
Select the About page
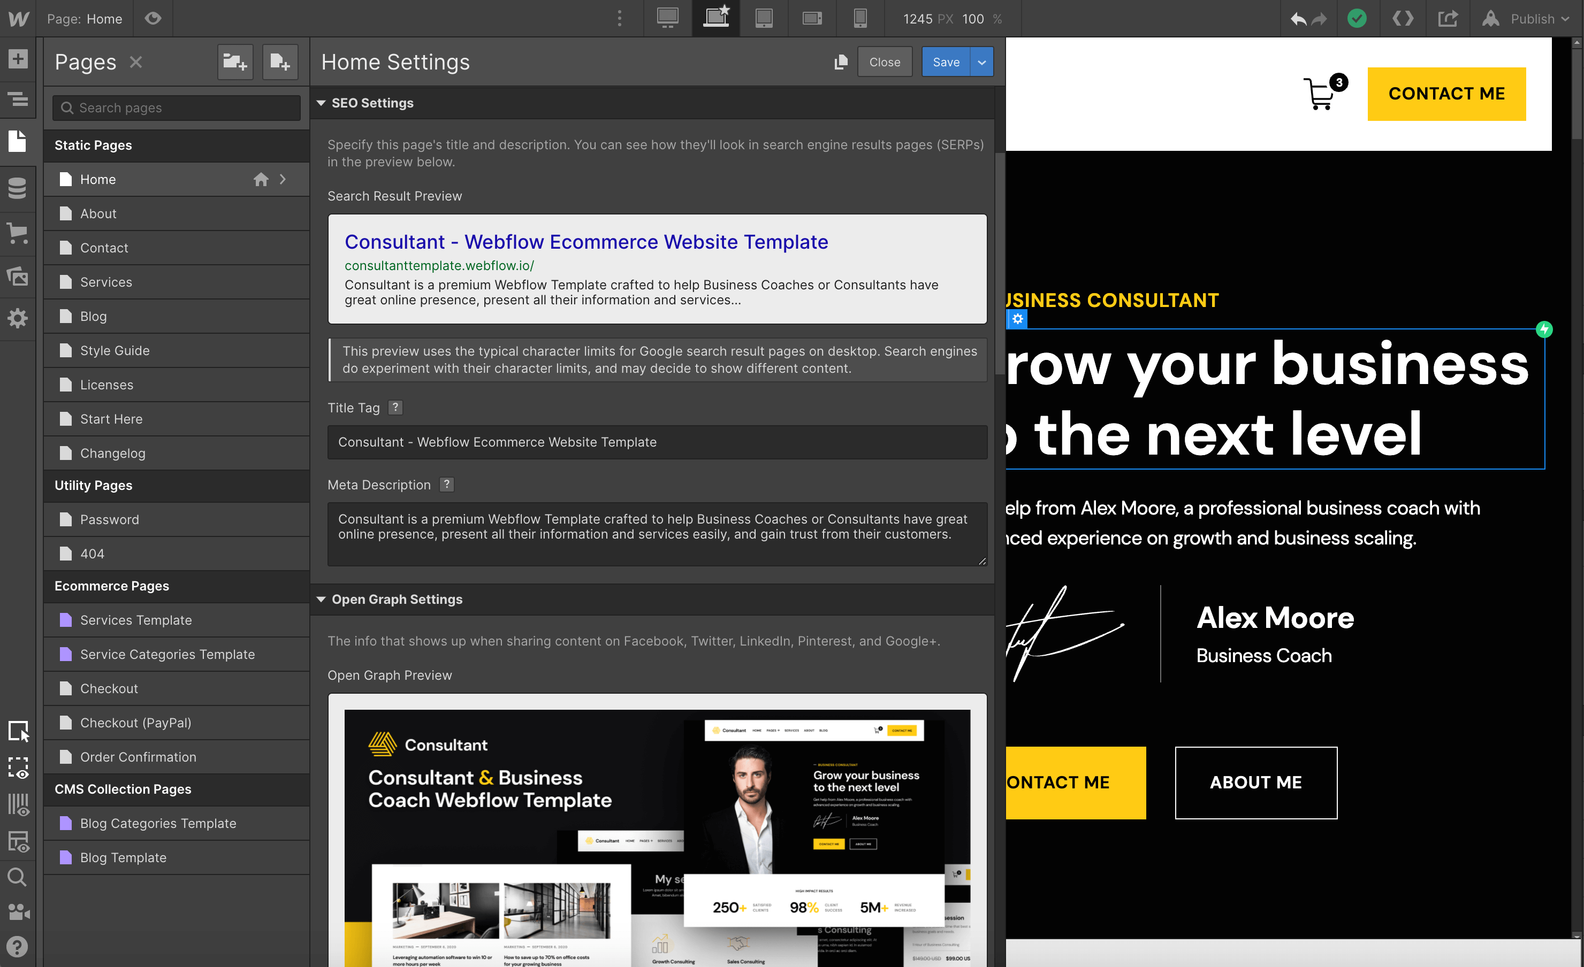98,213
